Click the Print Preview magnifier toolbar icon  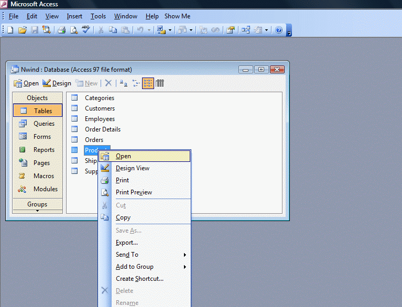(74, 30)
